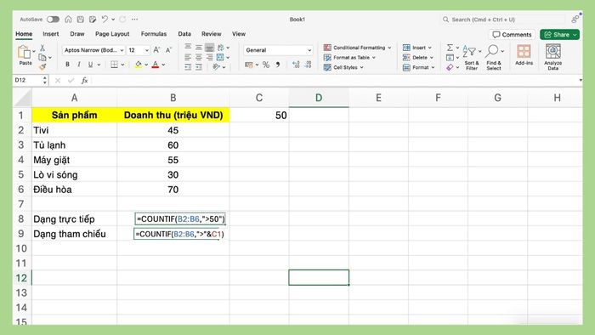Click the Cut scissors icon

pyautogui.click(x=42, y=48)
